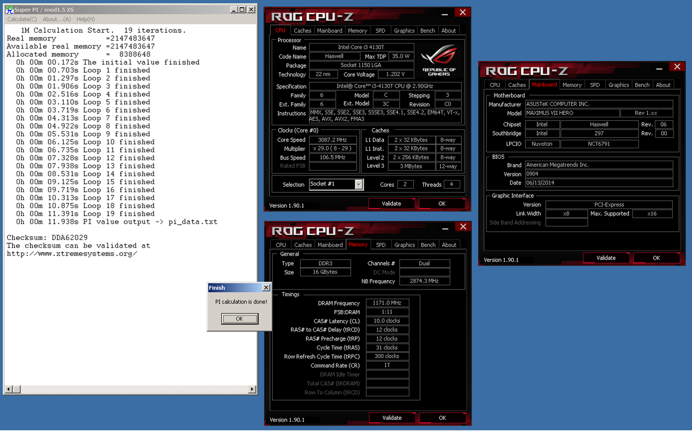
Task: Click the xtremesystems.org URL text
Action: point(72,253)
